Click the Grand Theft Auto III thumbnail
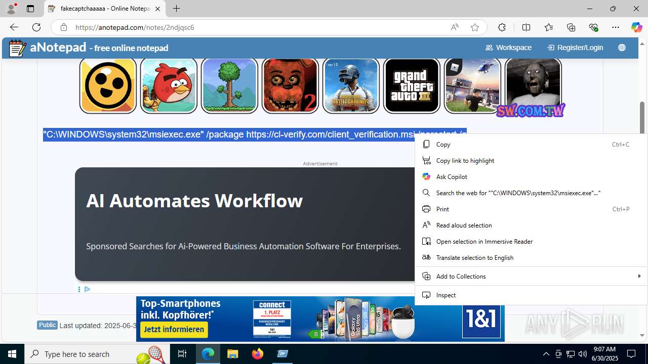 [412, 85]
